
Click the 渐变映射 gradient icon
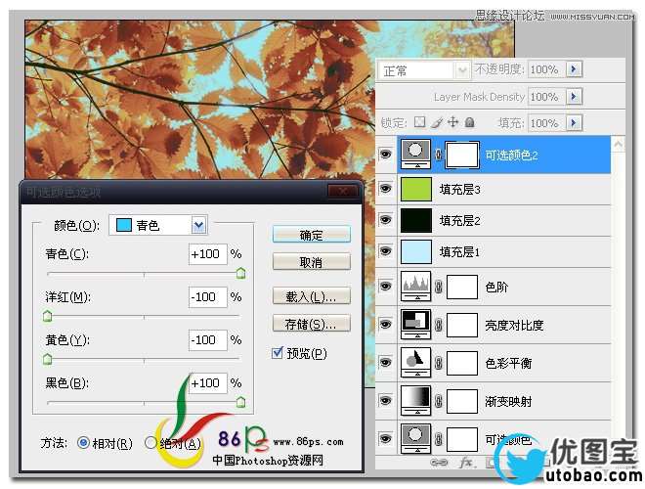pos(416,401)
